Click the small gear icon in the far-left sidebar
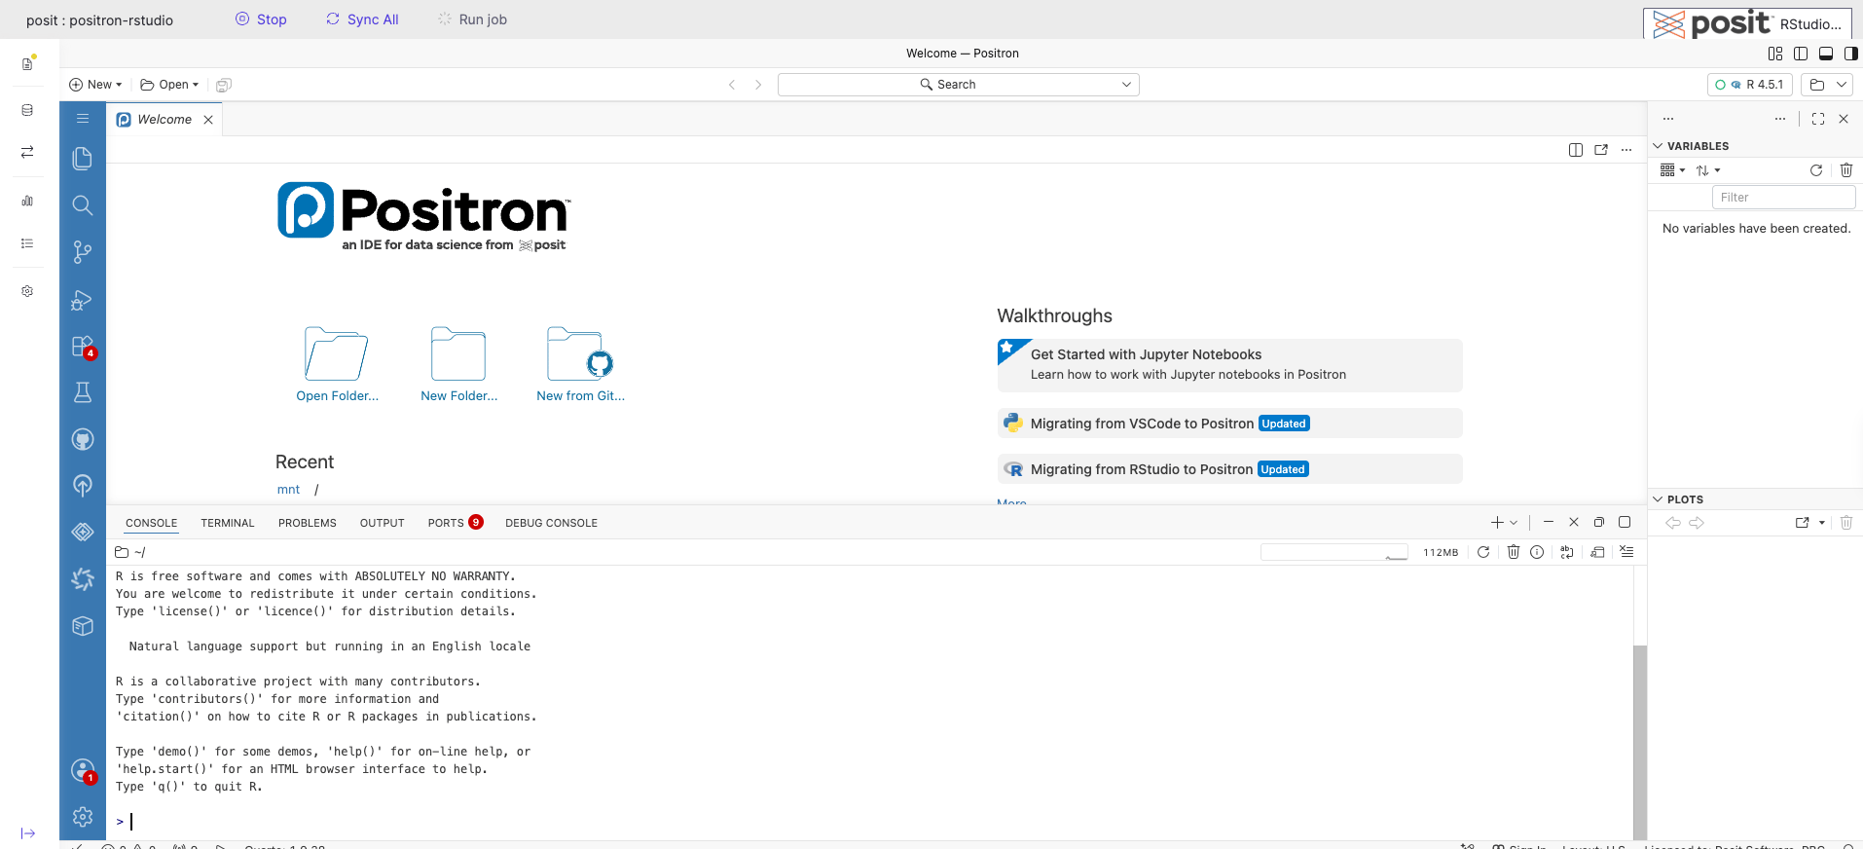1863x849 pixels. 27,291
